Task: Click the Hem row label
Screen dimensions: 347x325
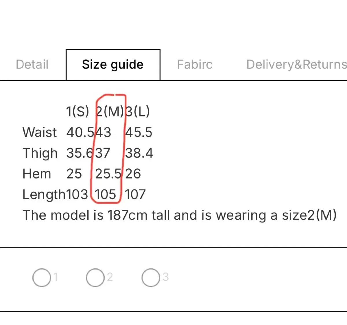Action: coord(37,174)
